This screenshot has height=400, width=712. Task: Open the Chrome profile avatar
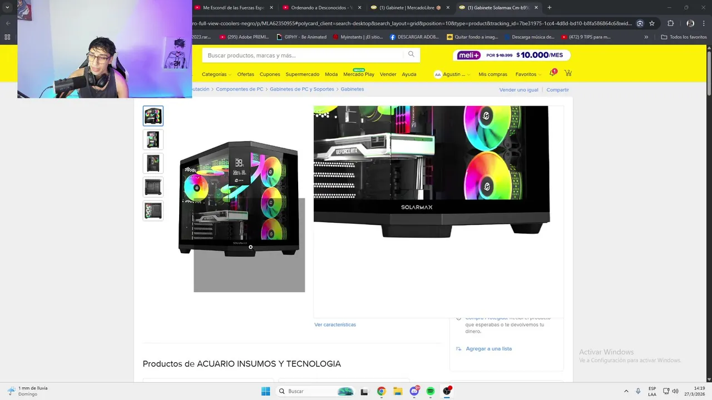coord(690,23)
